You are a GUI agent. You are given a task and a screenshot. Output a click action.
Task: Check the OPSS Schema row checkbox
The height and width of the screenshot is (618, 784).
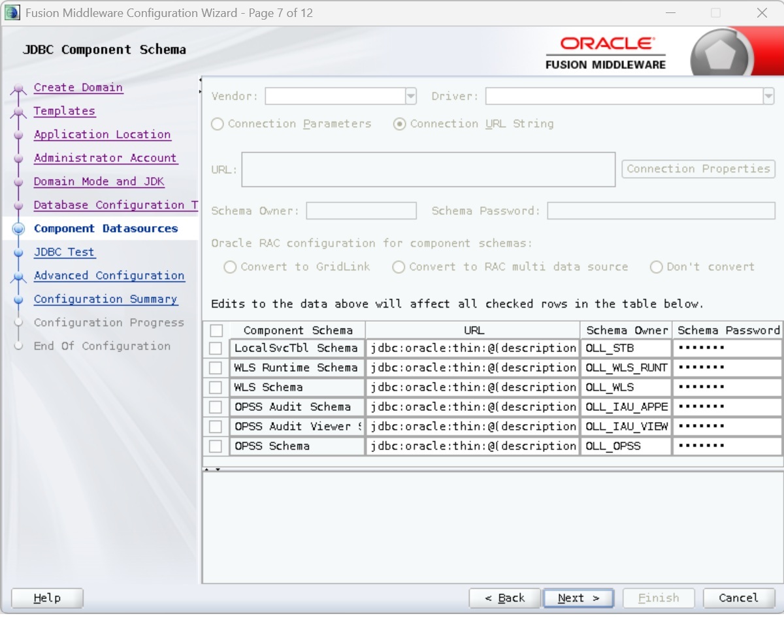[216, 447]
